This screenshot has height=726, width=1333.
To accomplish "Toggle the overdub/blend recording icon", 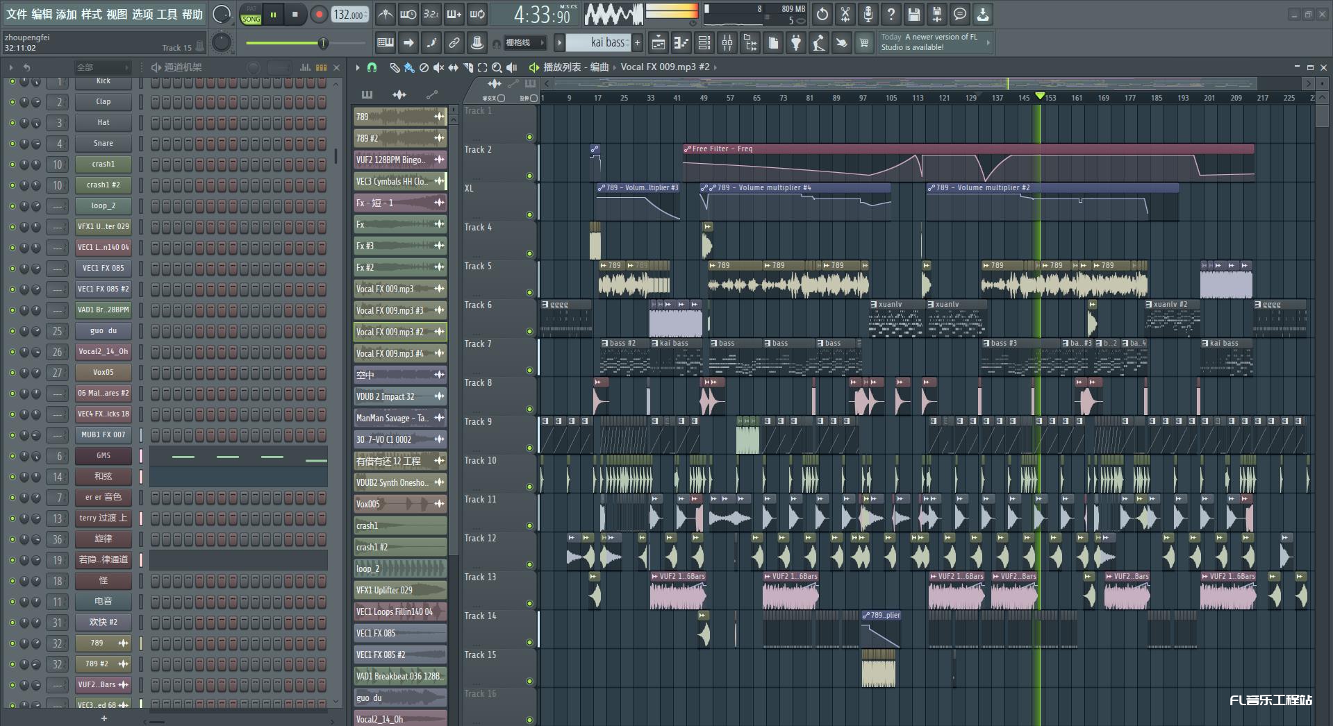I will 454,15.
